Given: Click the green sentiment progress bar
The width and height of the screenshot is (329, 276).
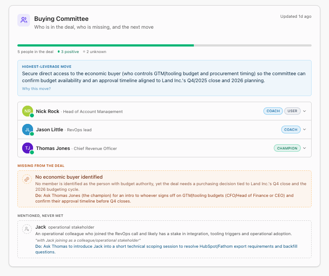Looking at the screenshot, I should tap(106, 45).
